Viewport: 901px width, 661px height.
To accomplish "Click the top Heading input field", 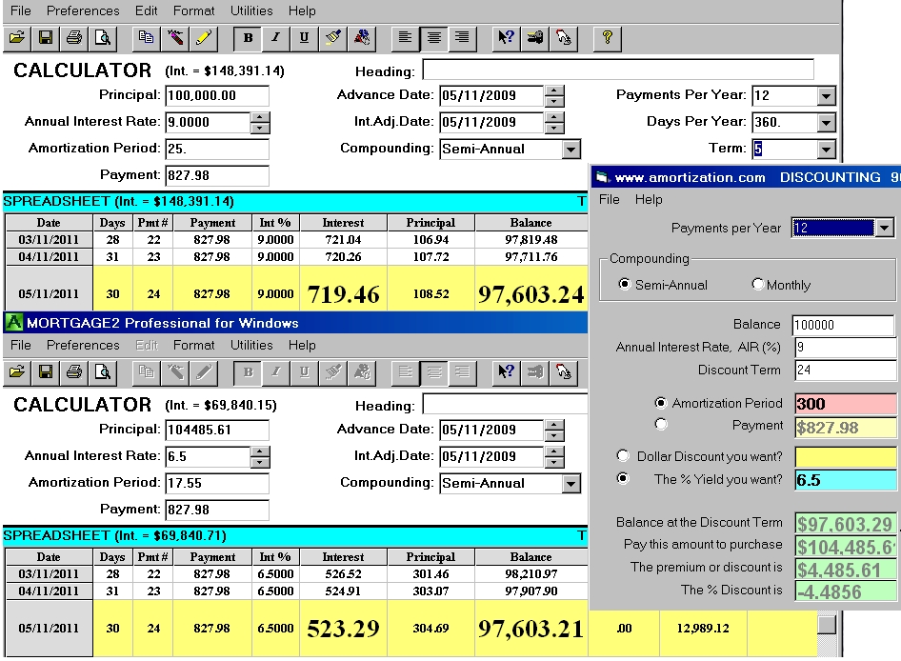I will tap(618, 70).
